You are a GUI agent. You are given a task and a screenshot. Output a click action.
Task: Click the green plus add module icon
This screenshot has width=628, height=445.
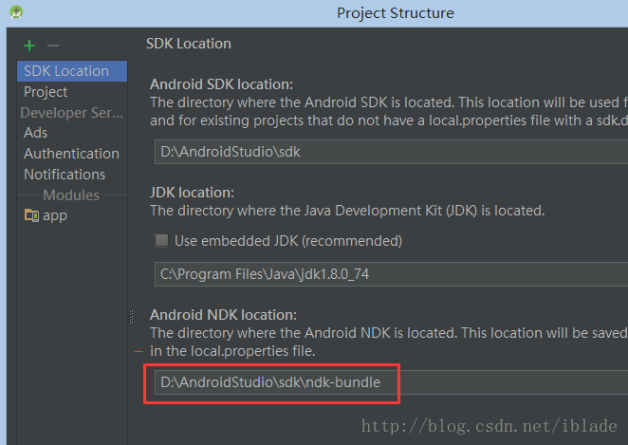click(29, 46)
